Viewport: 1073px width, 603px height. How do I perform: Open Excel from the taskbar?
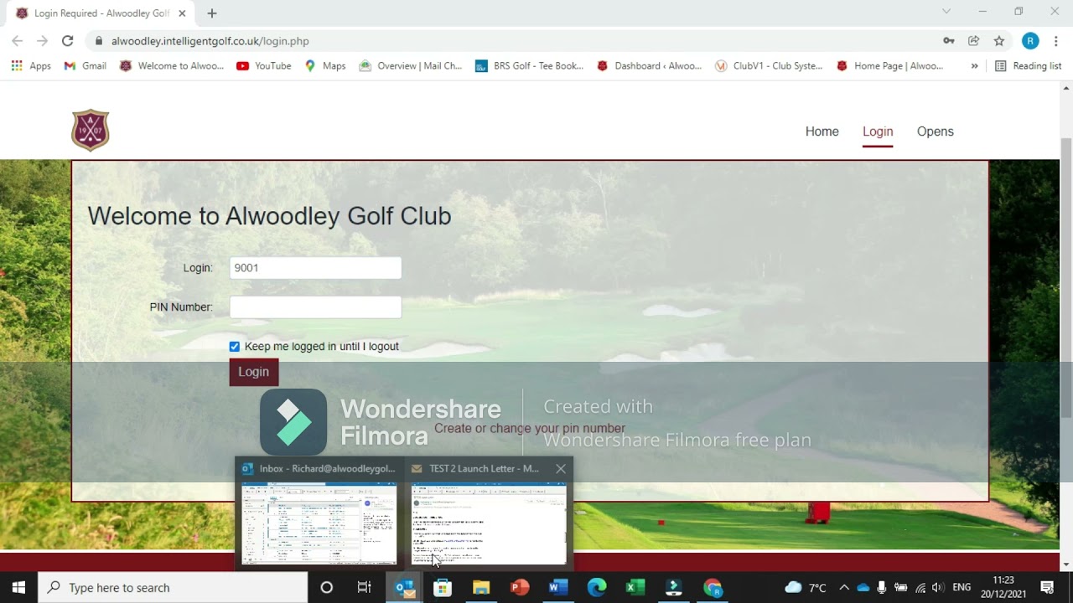pyautogui.click(x=635, y=587)
